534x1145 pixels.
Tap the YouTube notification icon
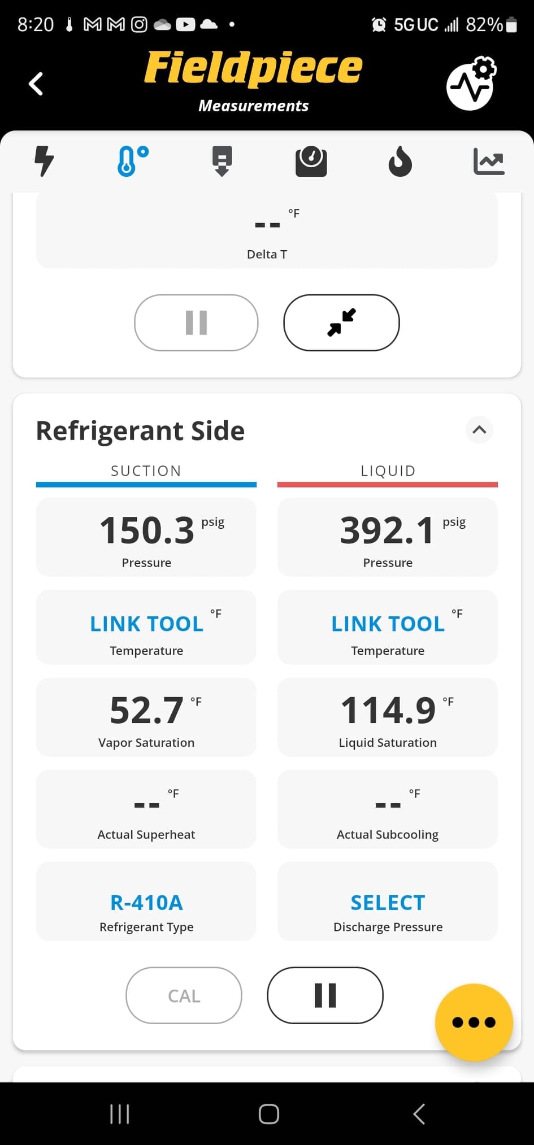click(185, 24)
